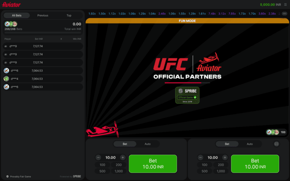Set left bet to 1,000

pos(119,171)
